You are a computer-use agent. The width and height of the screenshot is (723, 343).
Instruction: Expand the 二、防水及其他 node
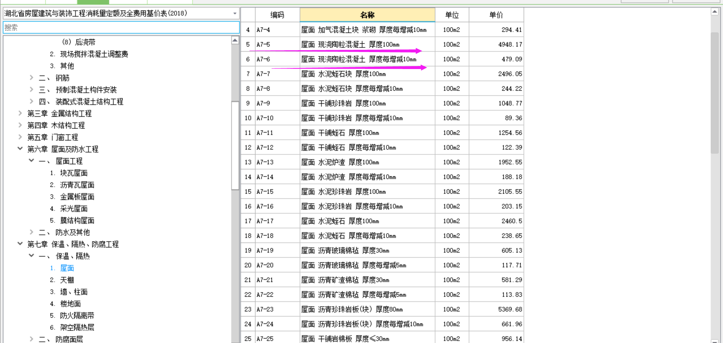point(32,232)
